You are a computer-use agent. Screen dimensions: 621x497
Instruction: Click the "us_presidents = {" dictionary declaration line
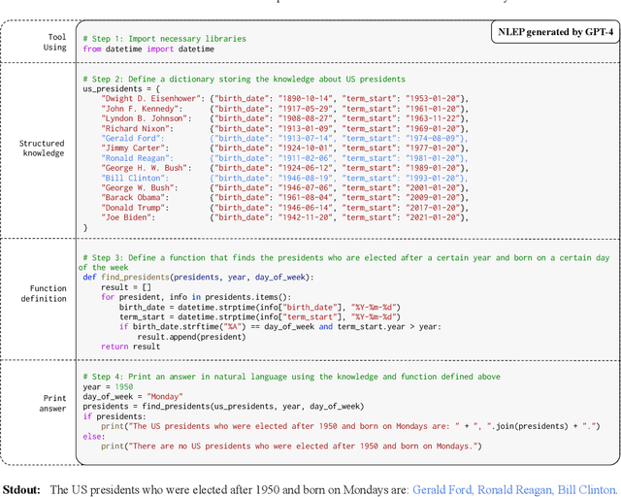tap(123, 87)
